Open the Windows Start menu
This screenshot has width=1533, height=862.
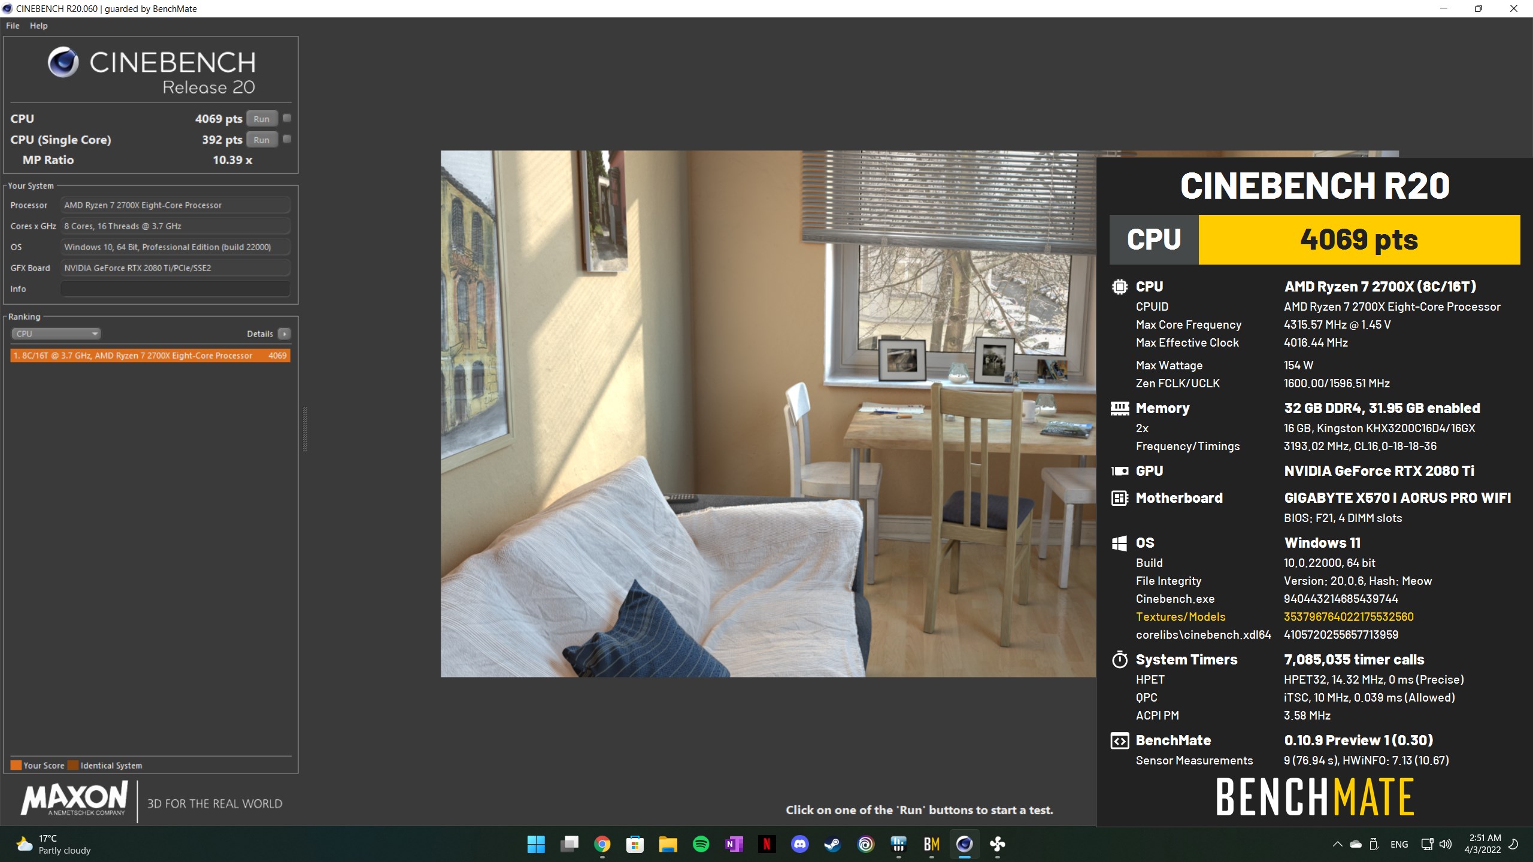[x=536, y=844]
